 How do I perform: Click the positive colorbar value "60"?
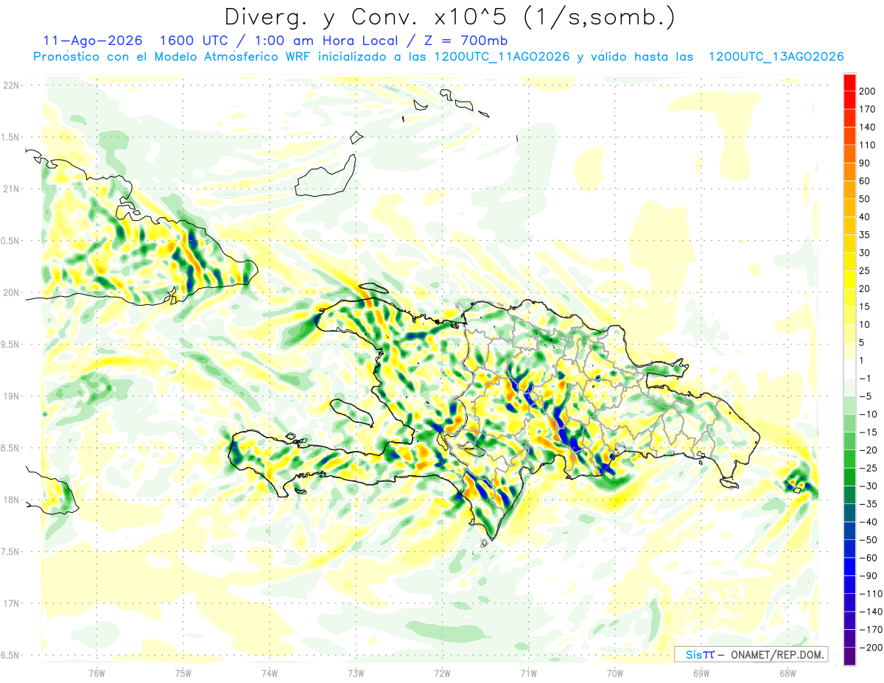865,181
